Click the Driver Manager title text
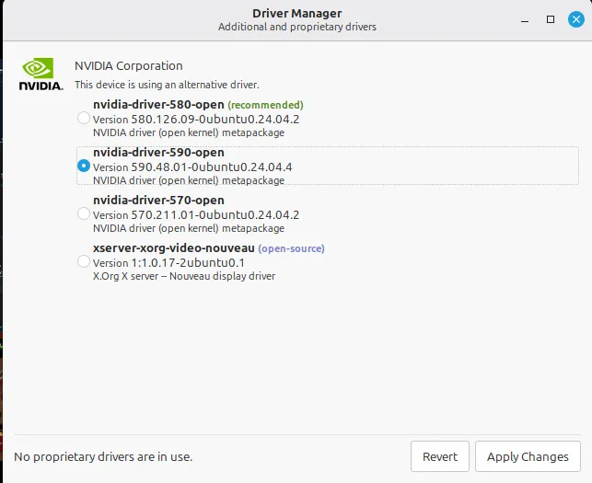 tap(297, 13)
